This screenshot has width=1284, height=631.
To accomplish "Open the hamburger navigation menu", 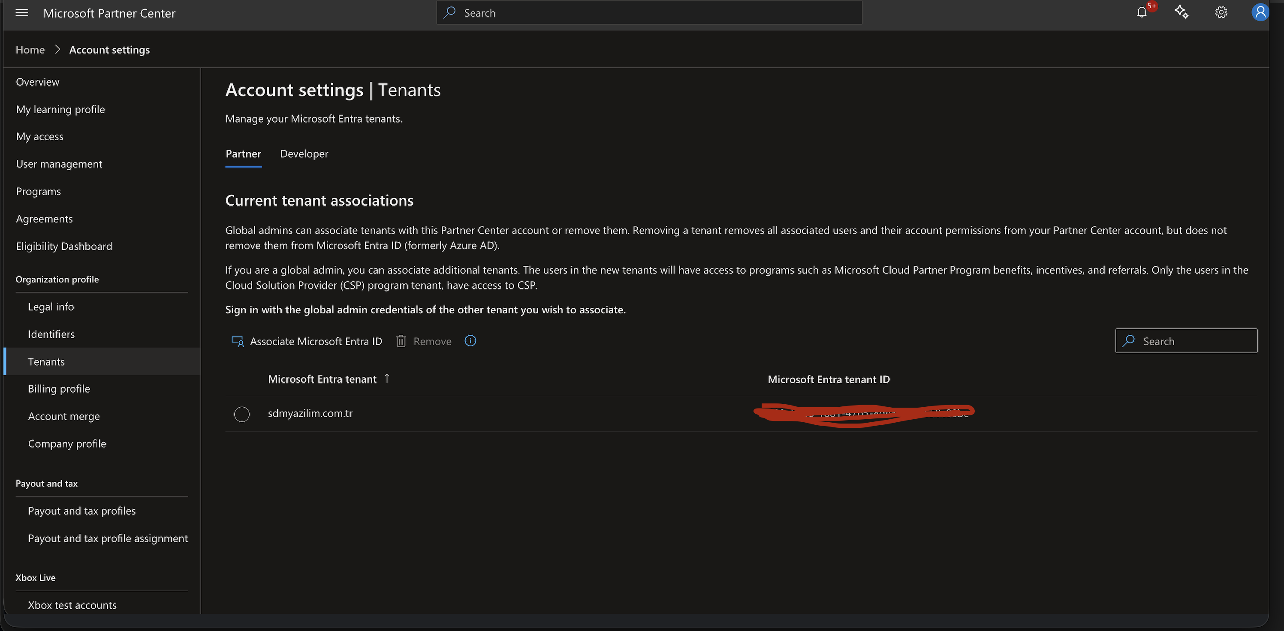I will coord(21,13).
